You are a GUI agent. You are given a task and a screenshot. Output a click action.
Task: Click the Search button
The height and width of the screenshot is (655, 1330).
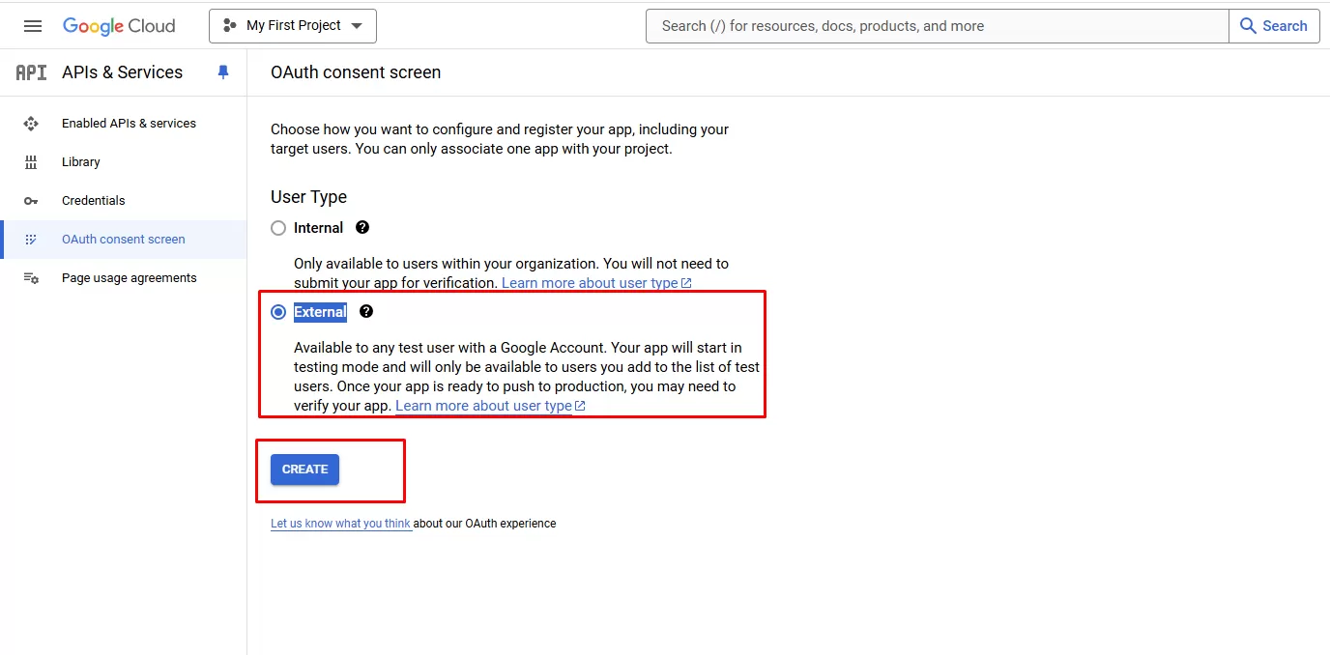pos(1274,26)
